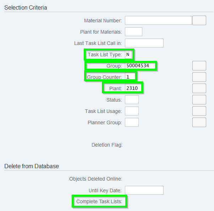Open multiple selection for Group Counter row
Viewport: 214px width, 211px height.
pos(199,77)
